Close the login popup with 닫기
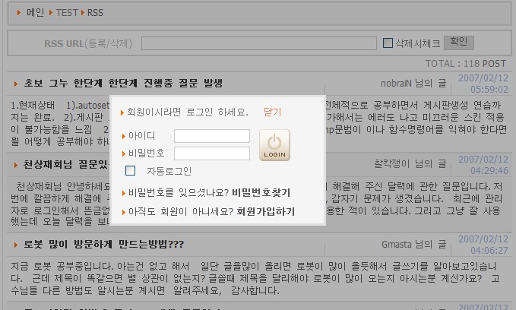Viewport: 516px width, 310px height. (x=272, y=112)
